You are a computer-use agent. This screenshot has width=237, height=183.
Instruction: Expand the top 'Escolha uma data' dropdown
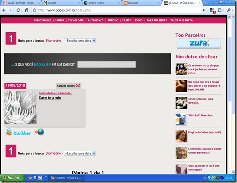point(80,41)
